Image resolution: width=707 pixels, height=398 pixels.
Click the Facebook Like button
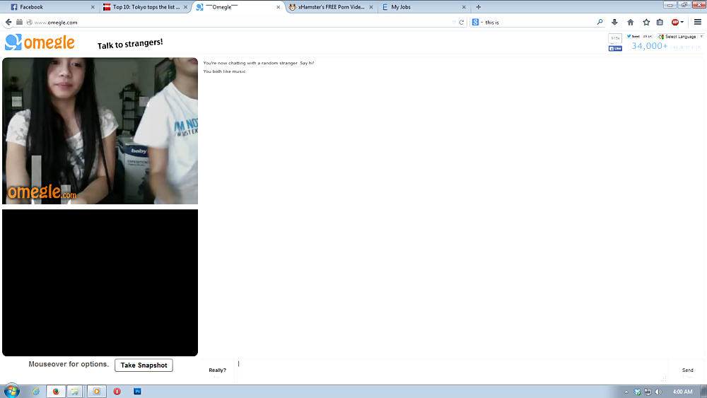coord(615,48)
